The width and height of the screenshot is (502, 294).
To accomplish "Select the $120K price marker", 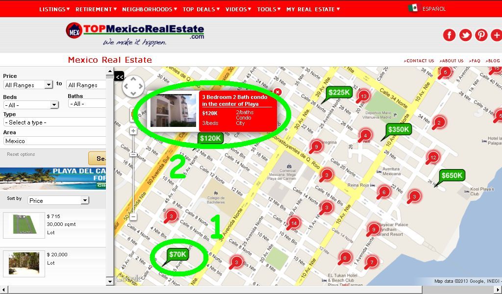I will (x=210, y=138).
